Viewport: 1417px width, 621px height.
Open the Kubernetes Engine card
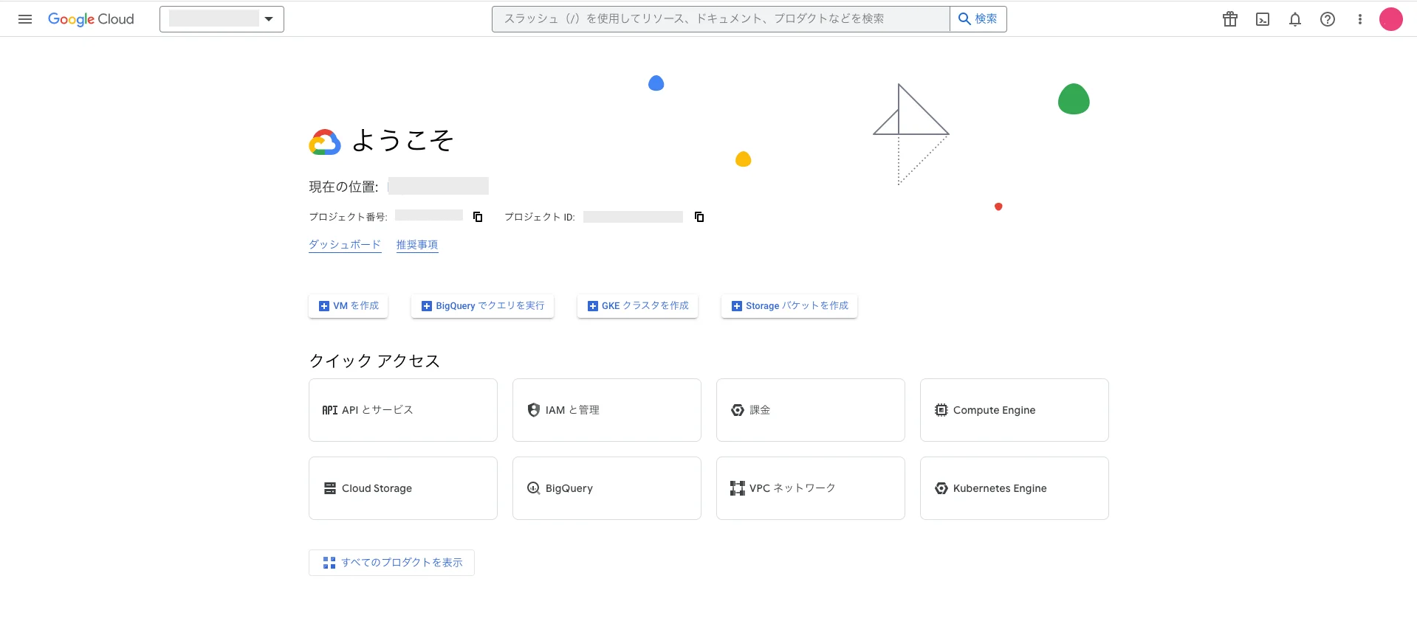(1015, 488)
